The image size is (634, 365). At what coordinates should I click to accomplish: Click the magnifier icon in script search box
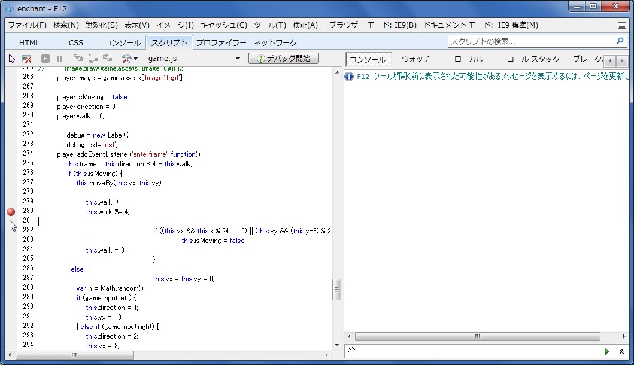(620, 41)
